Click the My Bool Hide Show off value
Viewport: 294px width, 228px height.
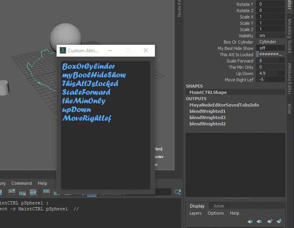270,48
